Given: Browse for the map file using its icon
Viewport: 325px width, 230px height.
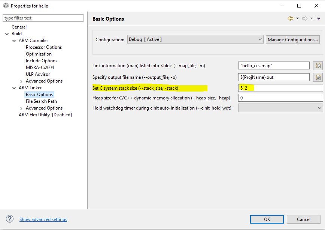Looking at the screenshot, I should pos(318,66).
